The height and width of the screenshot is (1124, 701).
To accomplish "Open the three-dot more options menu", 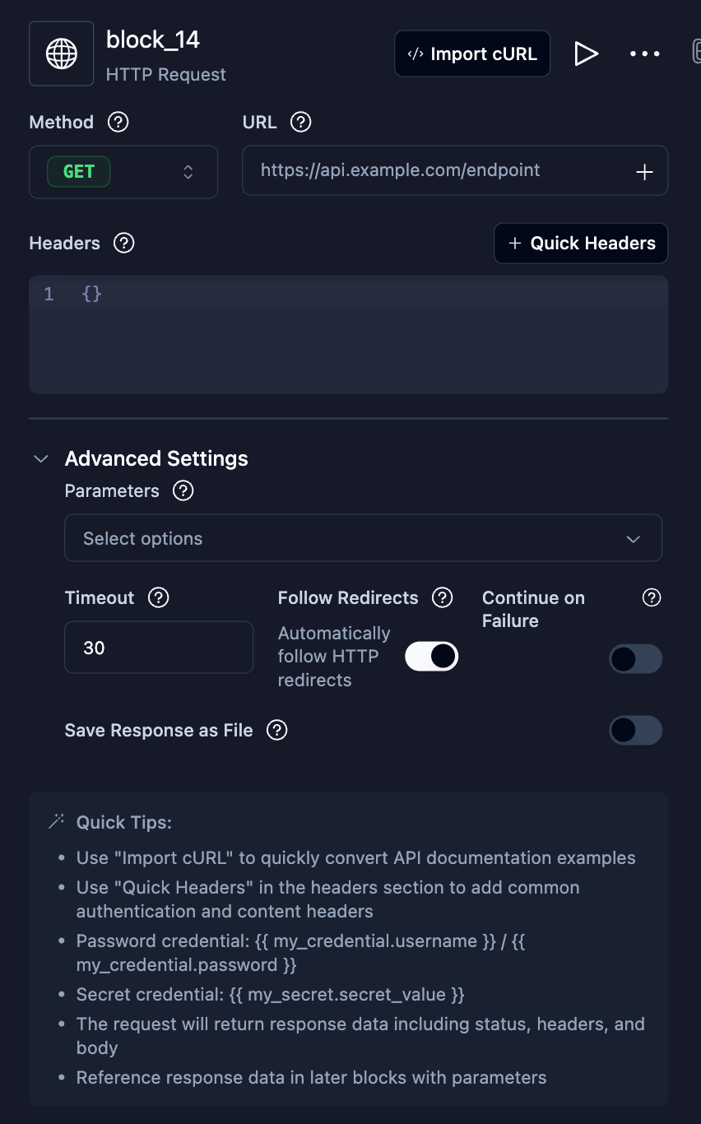I will point(644,54).
